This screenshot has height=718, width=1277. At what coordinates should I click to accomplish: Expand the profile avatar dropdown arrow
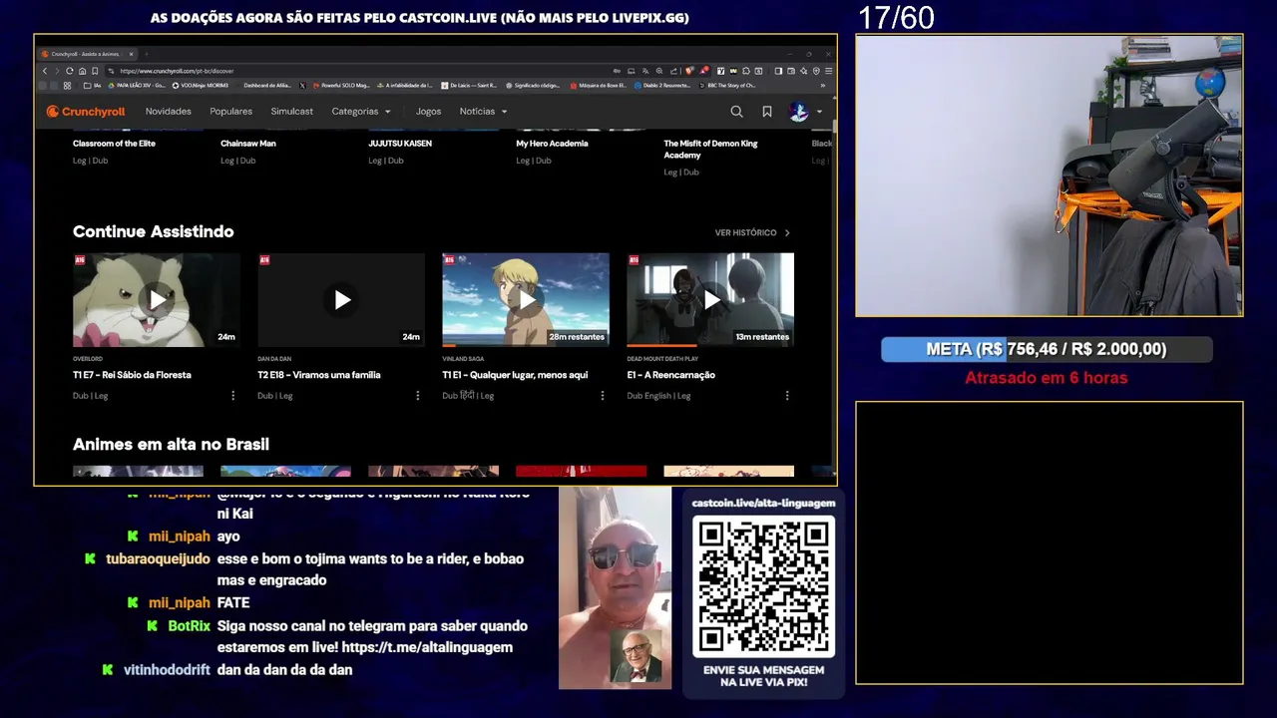pos(820,112)
